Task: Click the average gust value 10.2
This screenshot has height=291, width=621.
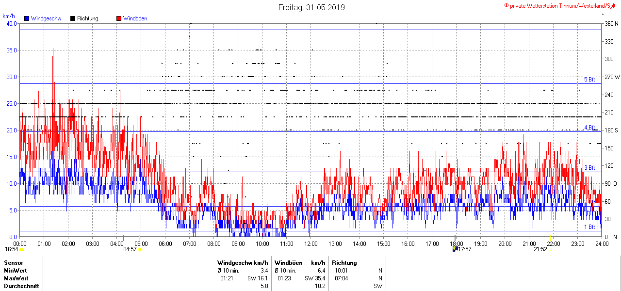Action: click(320, 286)
